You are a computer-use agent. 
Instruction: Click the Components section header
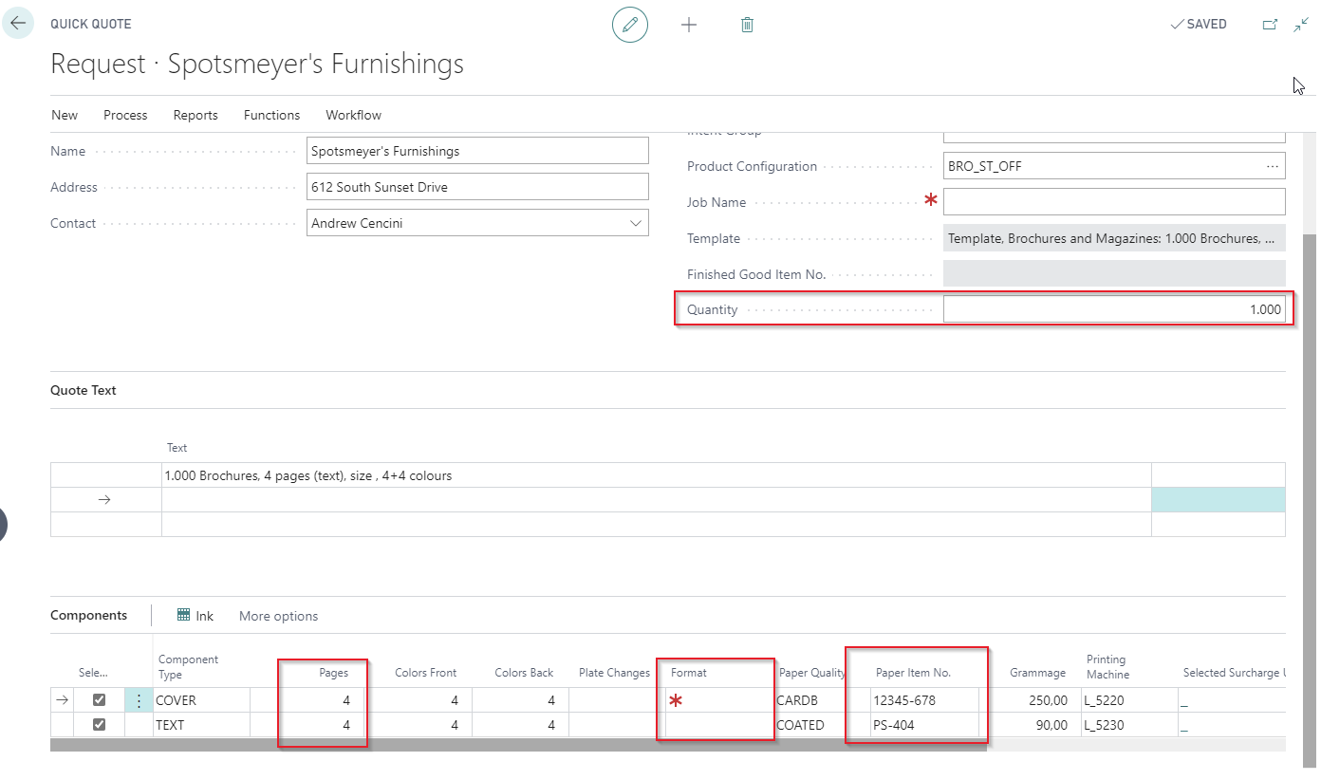[x=88, y=615]
